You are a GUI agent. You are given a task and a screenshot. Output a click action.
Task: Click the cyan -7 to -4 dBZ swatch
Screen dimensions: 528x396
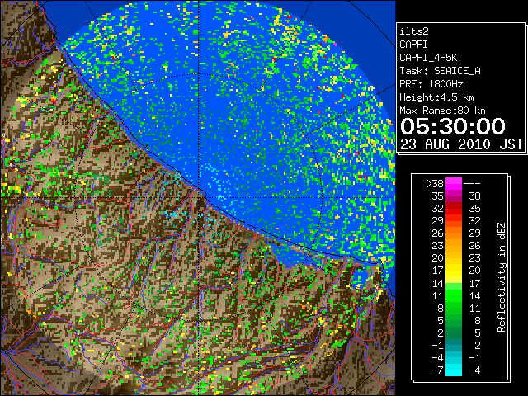point(454,370)
